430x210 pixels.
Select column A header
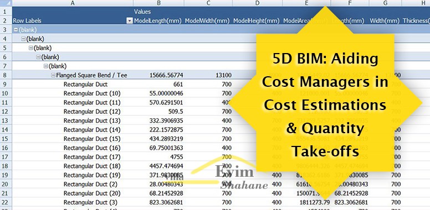click(x=73, y=3)
